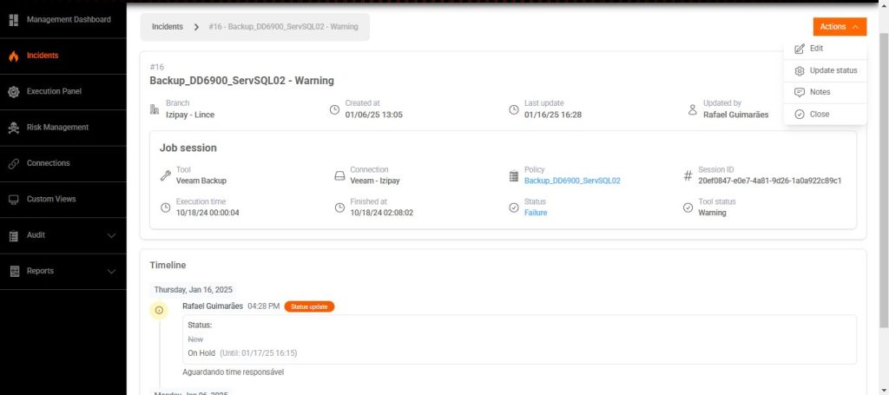Click the Management Dashboard grid icon
This screenshot has width=889, height=395.
coord(13,19)
